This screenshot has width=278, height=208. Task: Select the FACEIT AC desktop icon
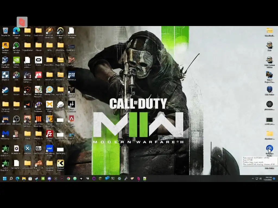click(27, 91)
